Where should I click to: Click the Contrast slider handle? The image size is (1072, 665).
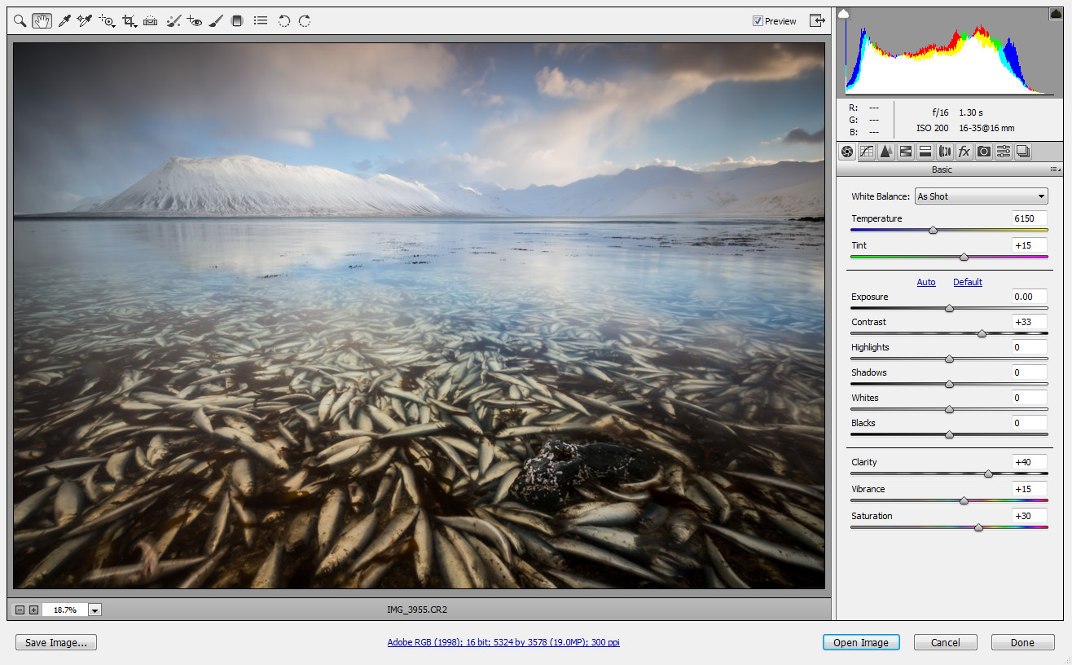pos(982,334)
